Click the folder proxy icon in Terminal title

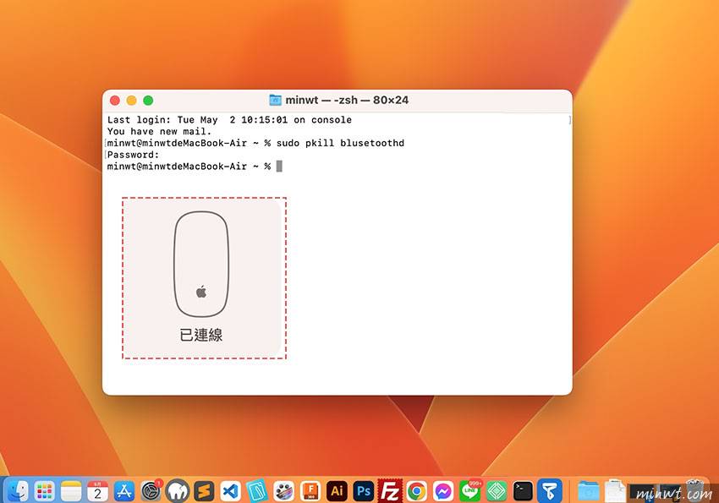275,100
